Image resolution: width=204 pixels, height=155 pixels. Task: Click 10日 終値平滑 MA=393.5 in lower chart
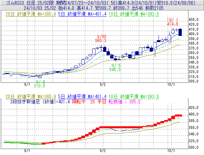point(134,97)
